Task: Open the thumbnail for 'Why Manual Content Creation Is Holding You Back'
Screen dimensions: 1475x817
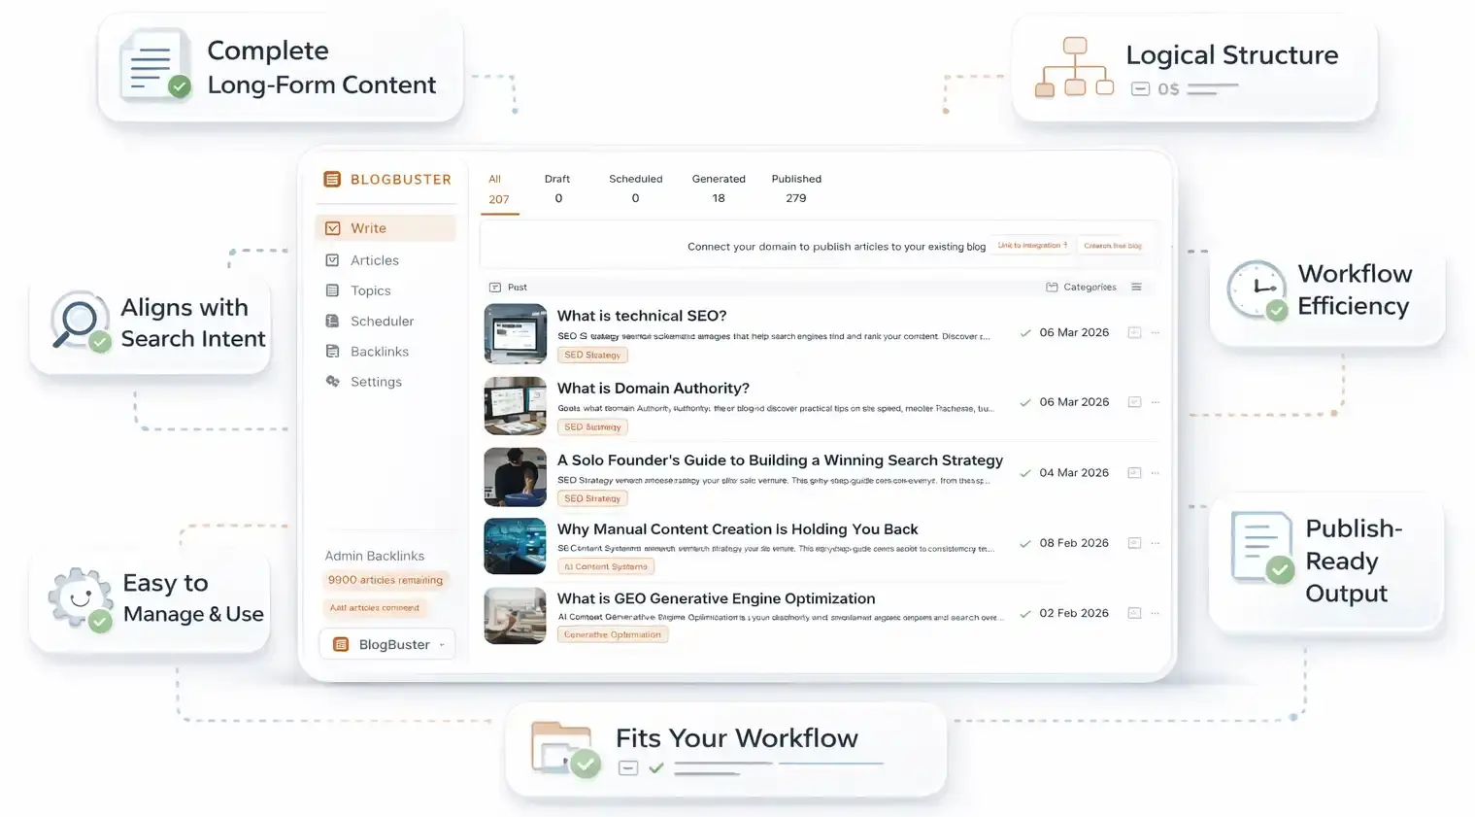Action: (515, 546)
